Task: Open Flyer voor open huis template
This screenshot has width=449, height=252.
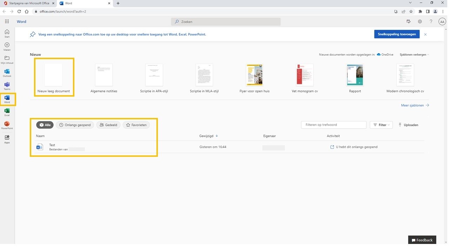Action: click(x=254, y=79)
